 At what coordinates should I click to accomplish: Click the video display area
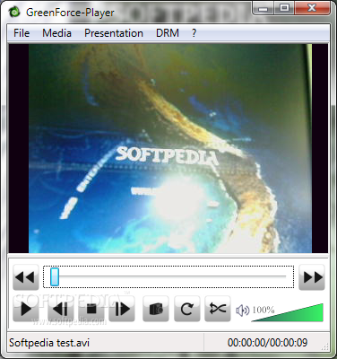click(168, 148)
